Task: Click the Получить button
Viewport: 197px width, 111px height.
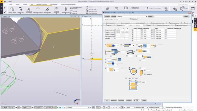Action: coord(129,101)
